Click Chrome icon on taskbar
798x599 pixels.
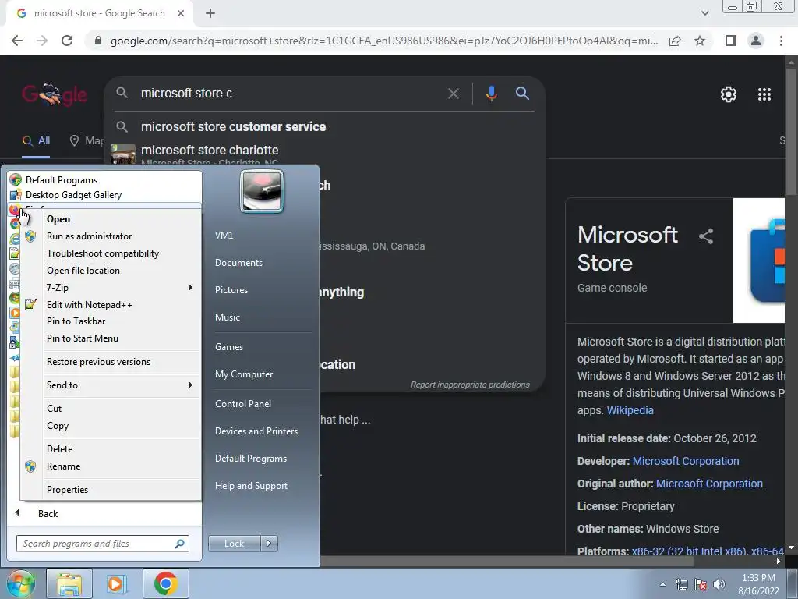pyautogui.click(x=165, y=583)
